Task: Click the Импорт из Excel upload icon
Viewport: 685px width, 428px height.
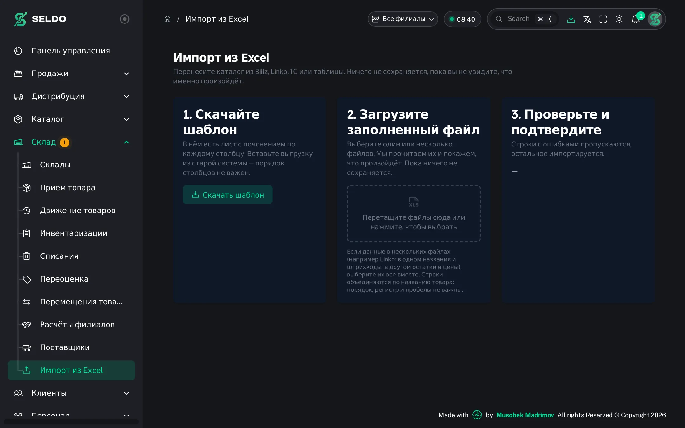Action: coord(27,370)
